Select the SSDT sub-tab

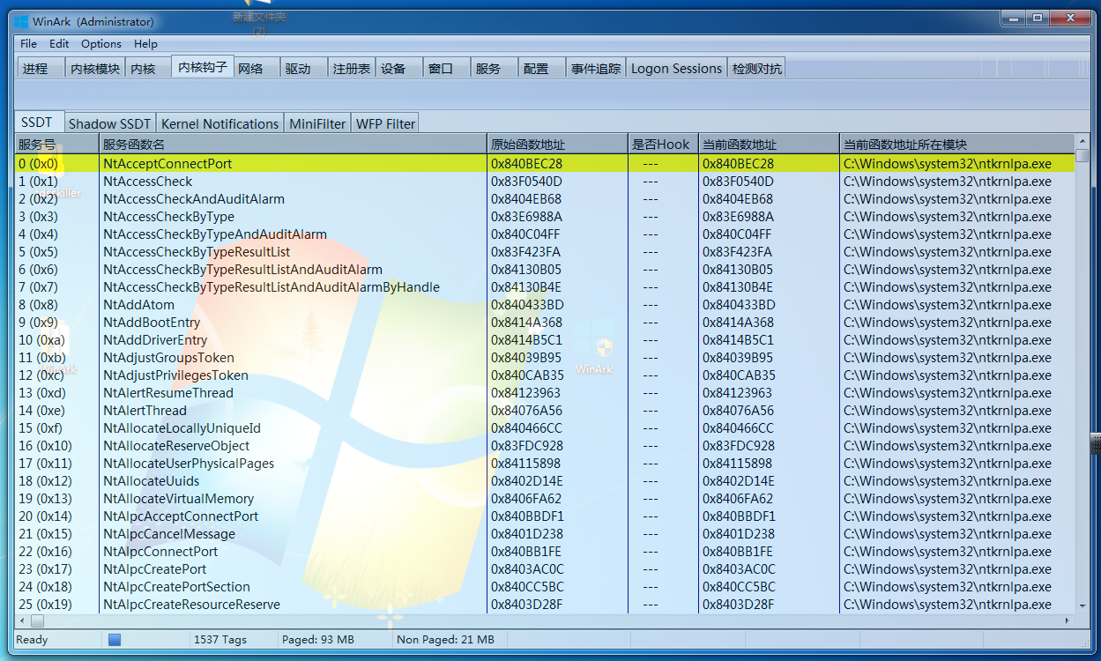point(38,122)
